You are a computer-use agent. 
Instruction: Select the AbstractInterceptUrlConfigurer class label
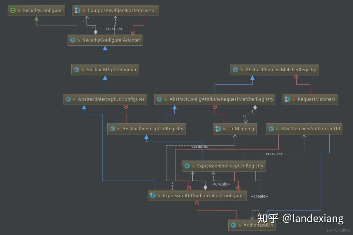point(111,99)
